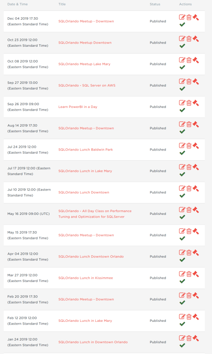Open the Learn PowerBI in a Day title
The width and height of the screenshot is (212, 354).
click(x=78, y=107)
